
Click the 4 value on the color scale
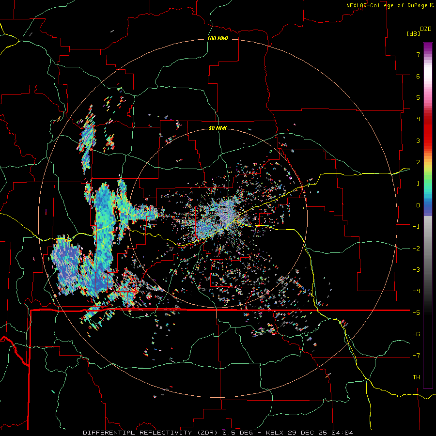418,119
